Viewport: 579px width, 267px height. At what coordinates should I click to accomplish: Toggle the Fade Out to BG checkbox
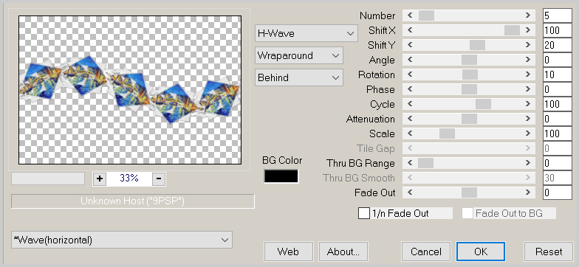pos(467,213)
